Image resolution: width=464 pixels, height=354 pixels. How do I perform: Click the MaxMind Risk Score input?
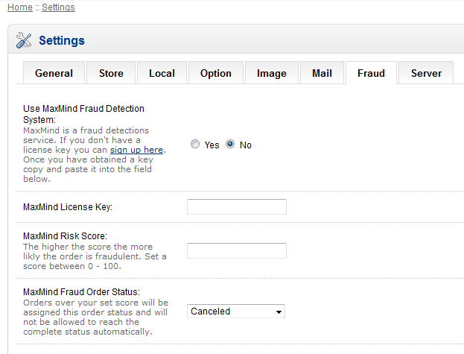(x=236, y=250)
